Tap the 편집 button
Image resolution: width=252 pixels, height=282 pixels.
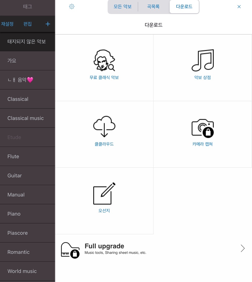click(x=27, y=24)
